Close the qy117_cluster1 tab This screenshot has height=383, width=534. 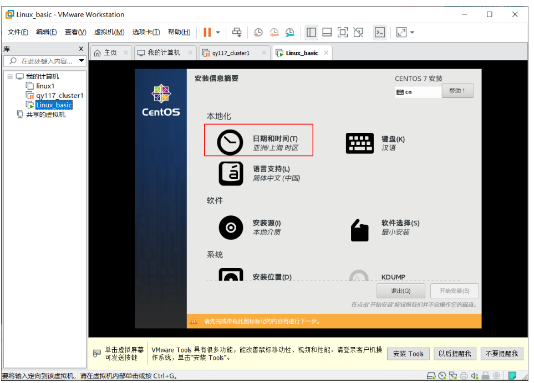[264, 53]
